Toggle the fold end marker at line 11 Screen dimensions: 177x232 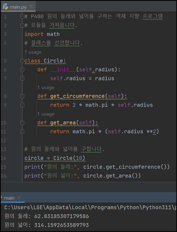tap(22, 131)
